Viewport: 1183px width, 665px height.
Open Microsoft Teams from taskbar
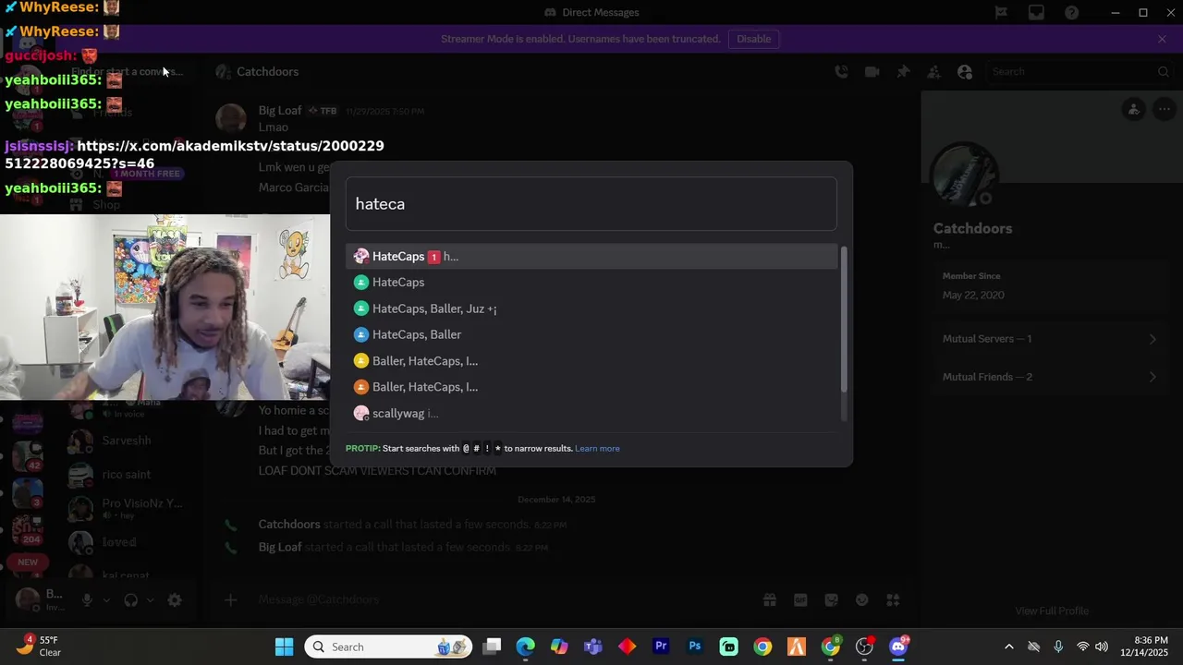pos(592,647)
